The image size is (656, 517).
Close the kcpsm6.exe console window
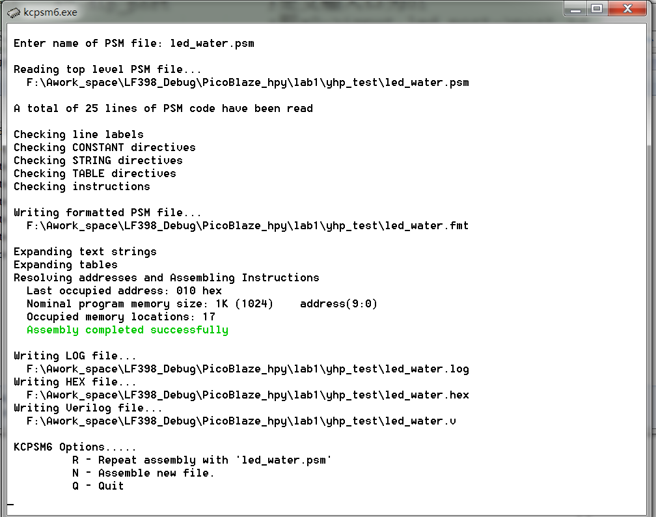[627, 9]
